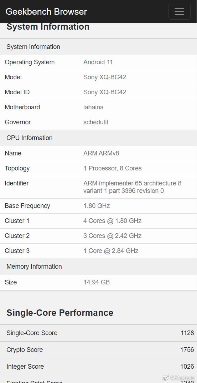Select the Memory Information section header

[98, 267]
